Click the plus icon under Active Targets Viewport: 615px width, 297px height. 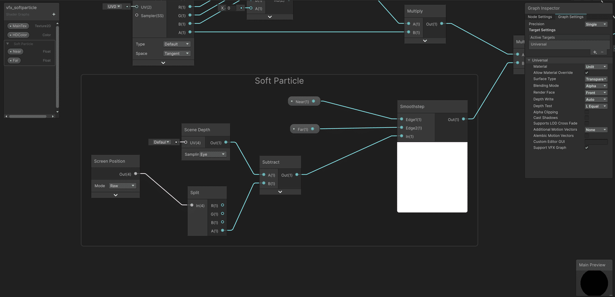594,52
